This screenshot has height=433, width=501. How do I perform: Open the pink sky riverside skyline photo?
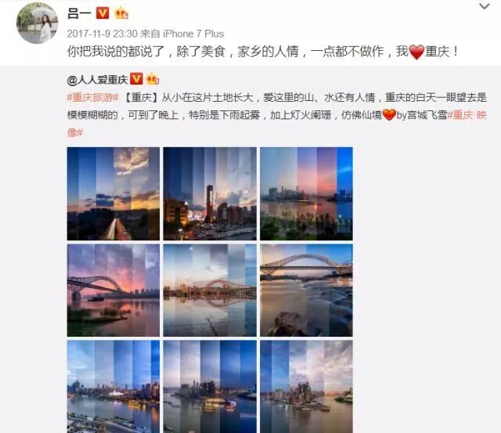(306, 193)
